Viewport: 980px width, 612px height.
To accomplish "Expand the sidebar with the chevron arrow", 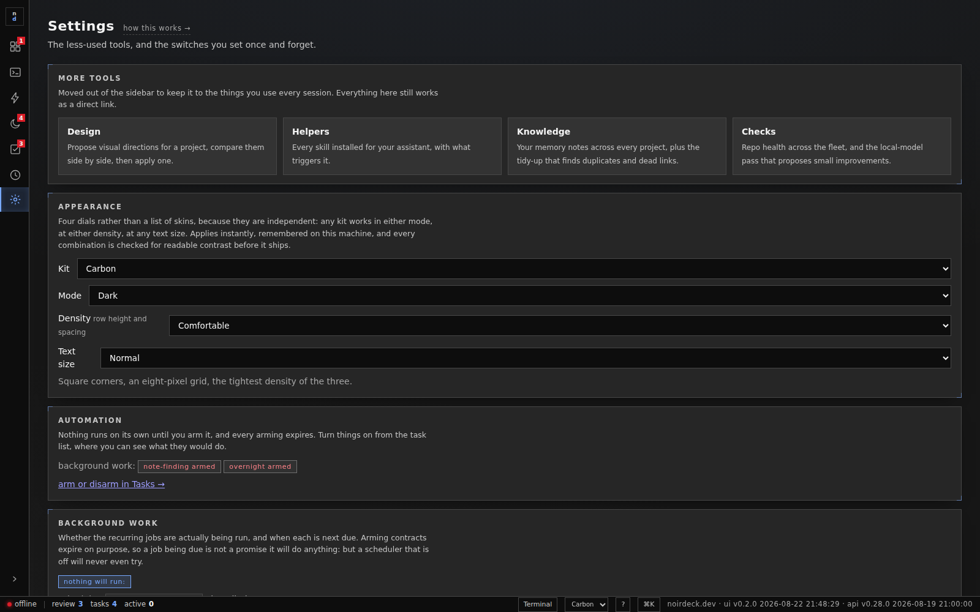I will [15, 579].
